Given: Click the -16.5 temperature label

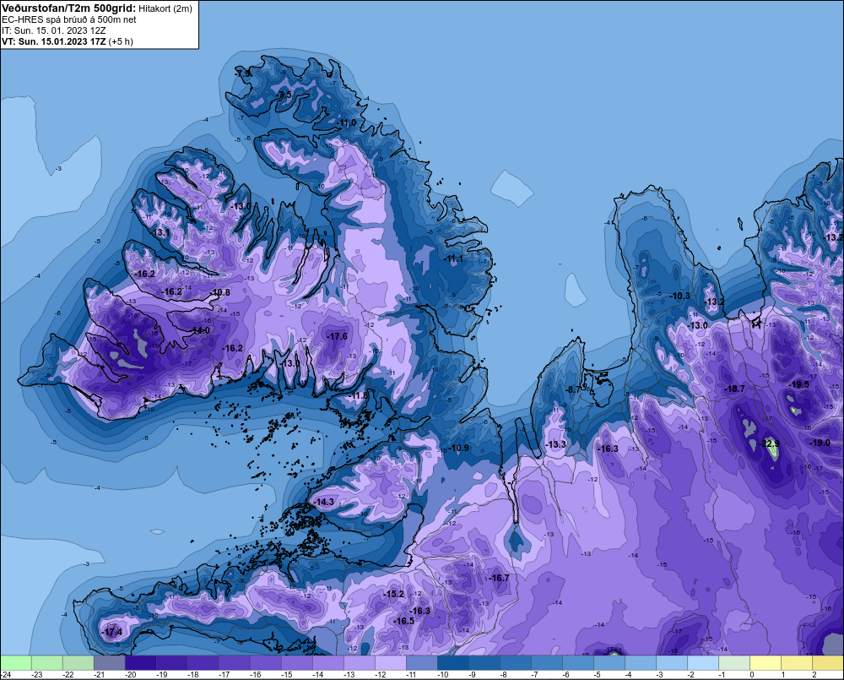Looking at the screenshot, I should (x=403, y=621).
